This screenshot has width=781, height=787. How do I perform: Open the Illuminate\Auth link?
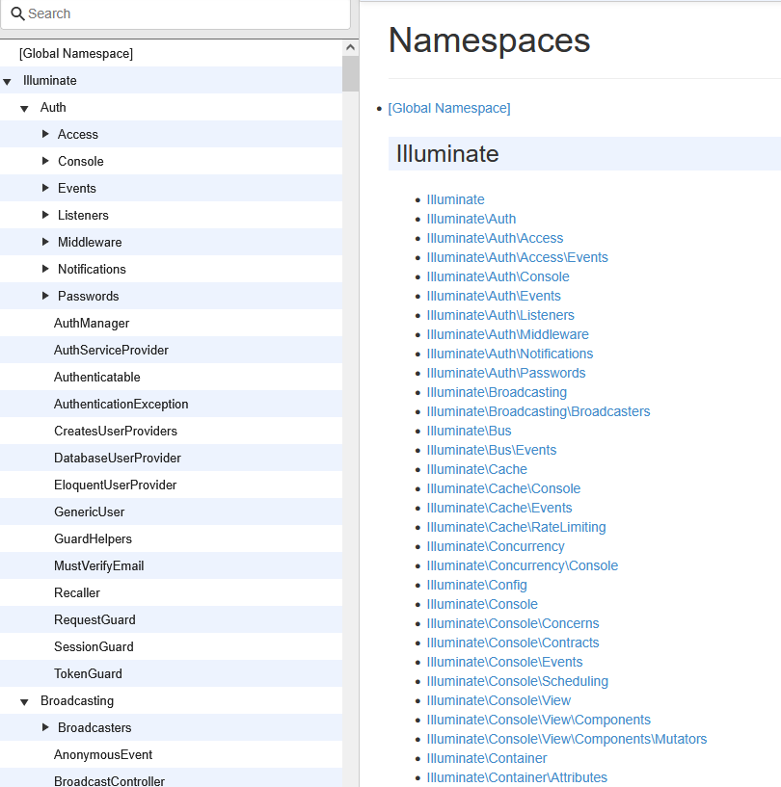[x=471, y=219]
